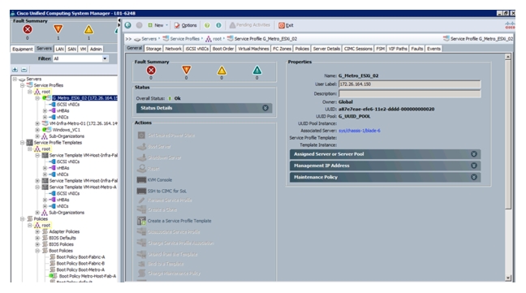This screenshot has width=526, height=293.
Task: Click the Cisco logo icon
Action: (x=510, y=25)
